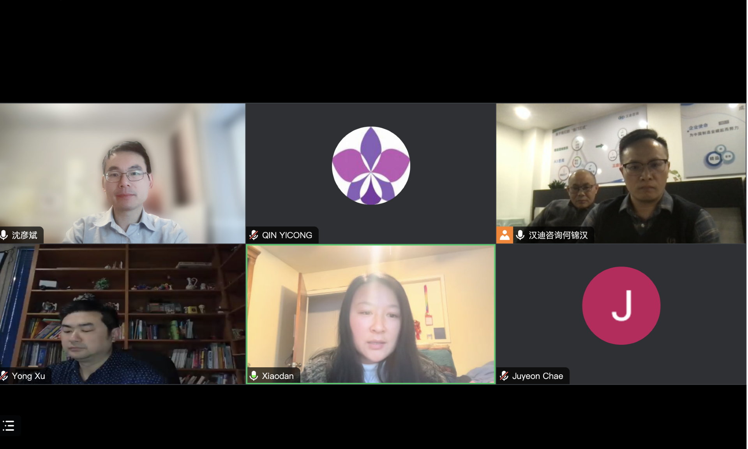
Task: Click the green microphone icon beside Xiaodan
Action: [x=254, y=376]
